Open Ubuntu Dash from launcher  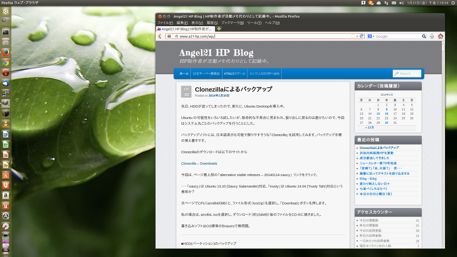(x=6, y=11)
